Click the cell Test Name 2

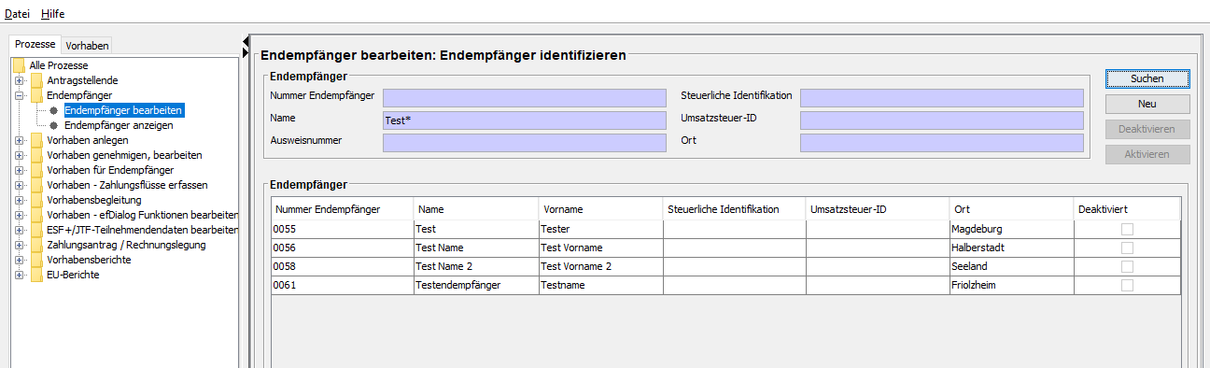pyautogui.click(x=476, y=266)
